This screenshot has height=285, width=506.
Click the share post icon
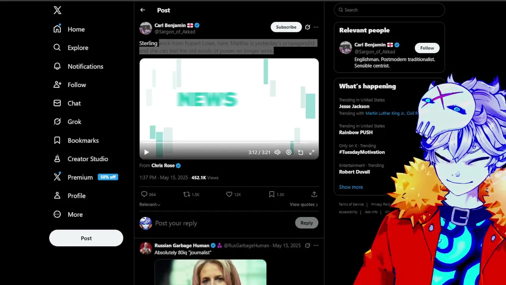pyautogui.click(x=314, y=194)
